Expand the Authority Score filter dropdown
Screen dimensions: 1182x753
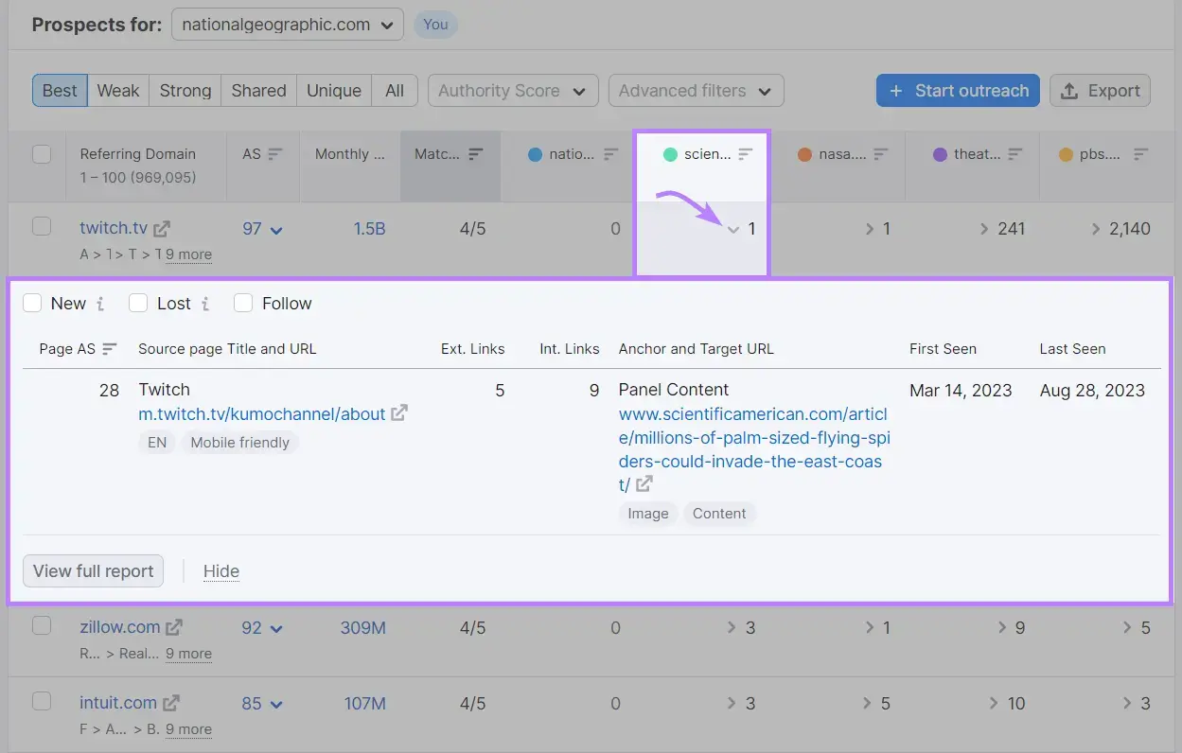tap(512, 91)
